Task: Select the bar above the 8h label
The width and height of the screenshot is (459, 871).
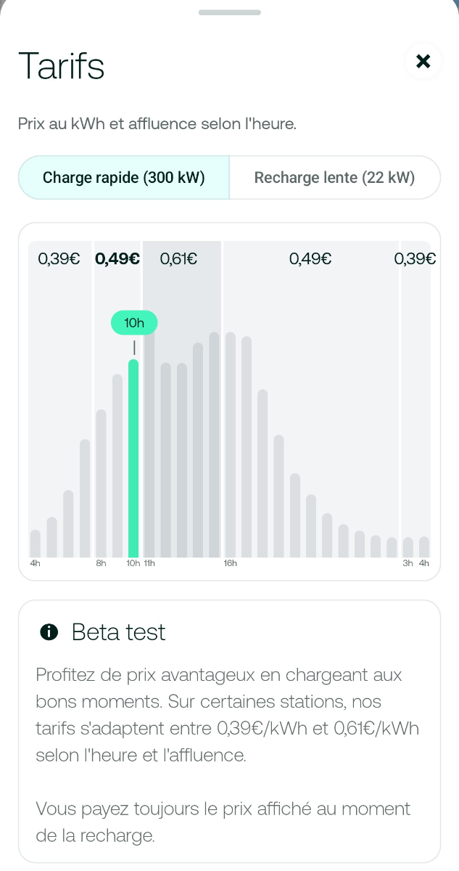Action: click(102, 483)
